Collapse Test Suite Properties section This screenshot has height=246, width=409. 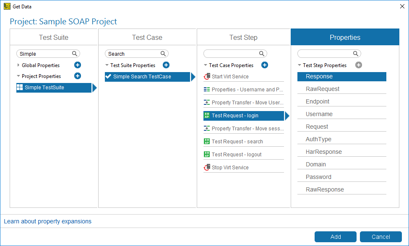(107, 65)
